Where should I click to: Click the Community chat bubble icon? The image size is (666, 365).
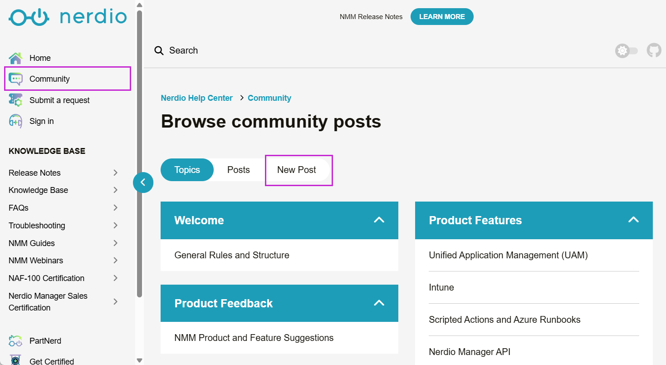(x=15, y=79)
